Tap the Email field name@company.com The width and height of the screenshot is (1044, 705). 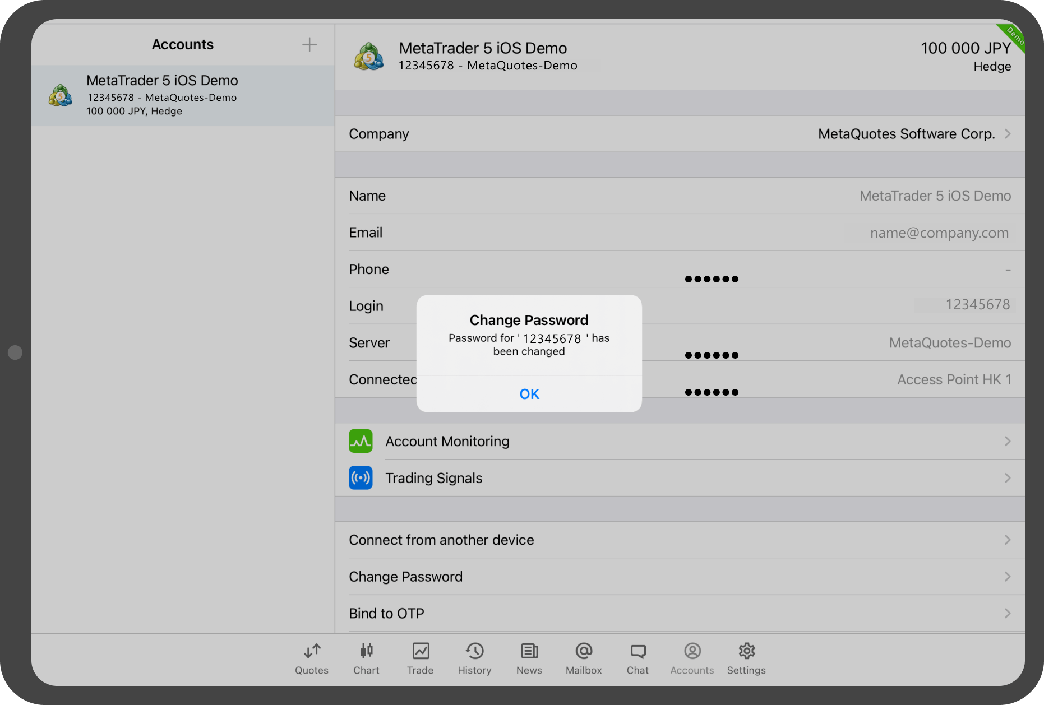click(939, 233)
